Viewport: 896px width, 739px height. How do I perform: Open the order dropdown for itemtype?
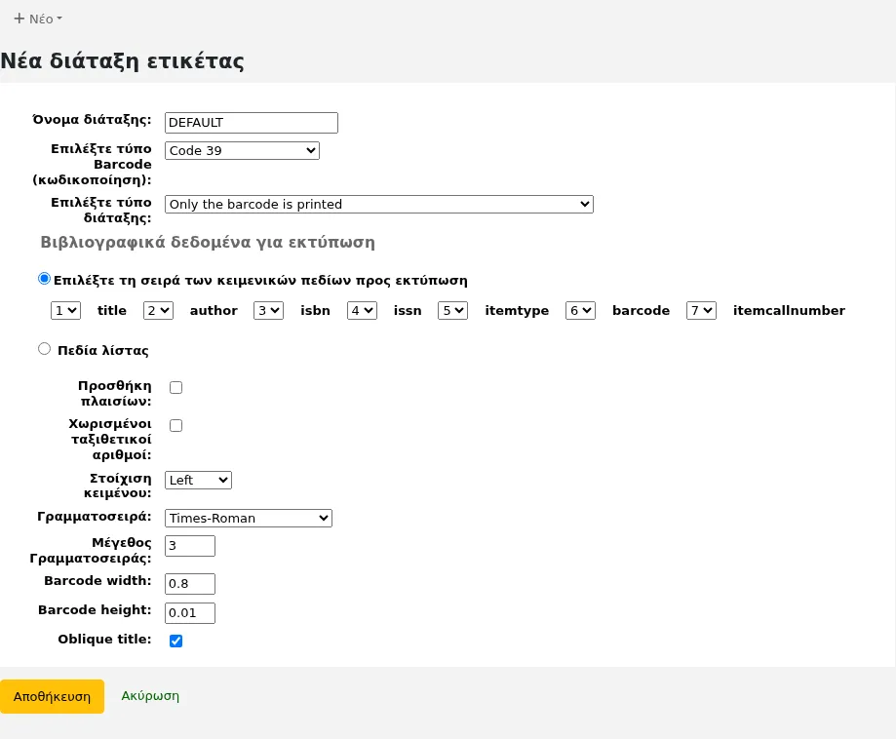coord(453,311)
